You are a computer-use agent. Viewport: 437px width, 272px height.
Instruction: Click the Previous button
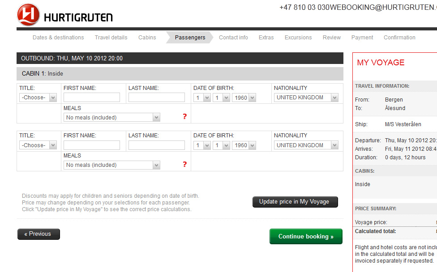tap(39, 234)
